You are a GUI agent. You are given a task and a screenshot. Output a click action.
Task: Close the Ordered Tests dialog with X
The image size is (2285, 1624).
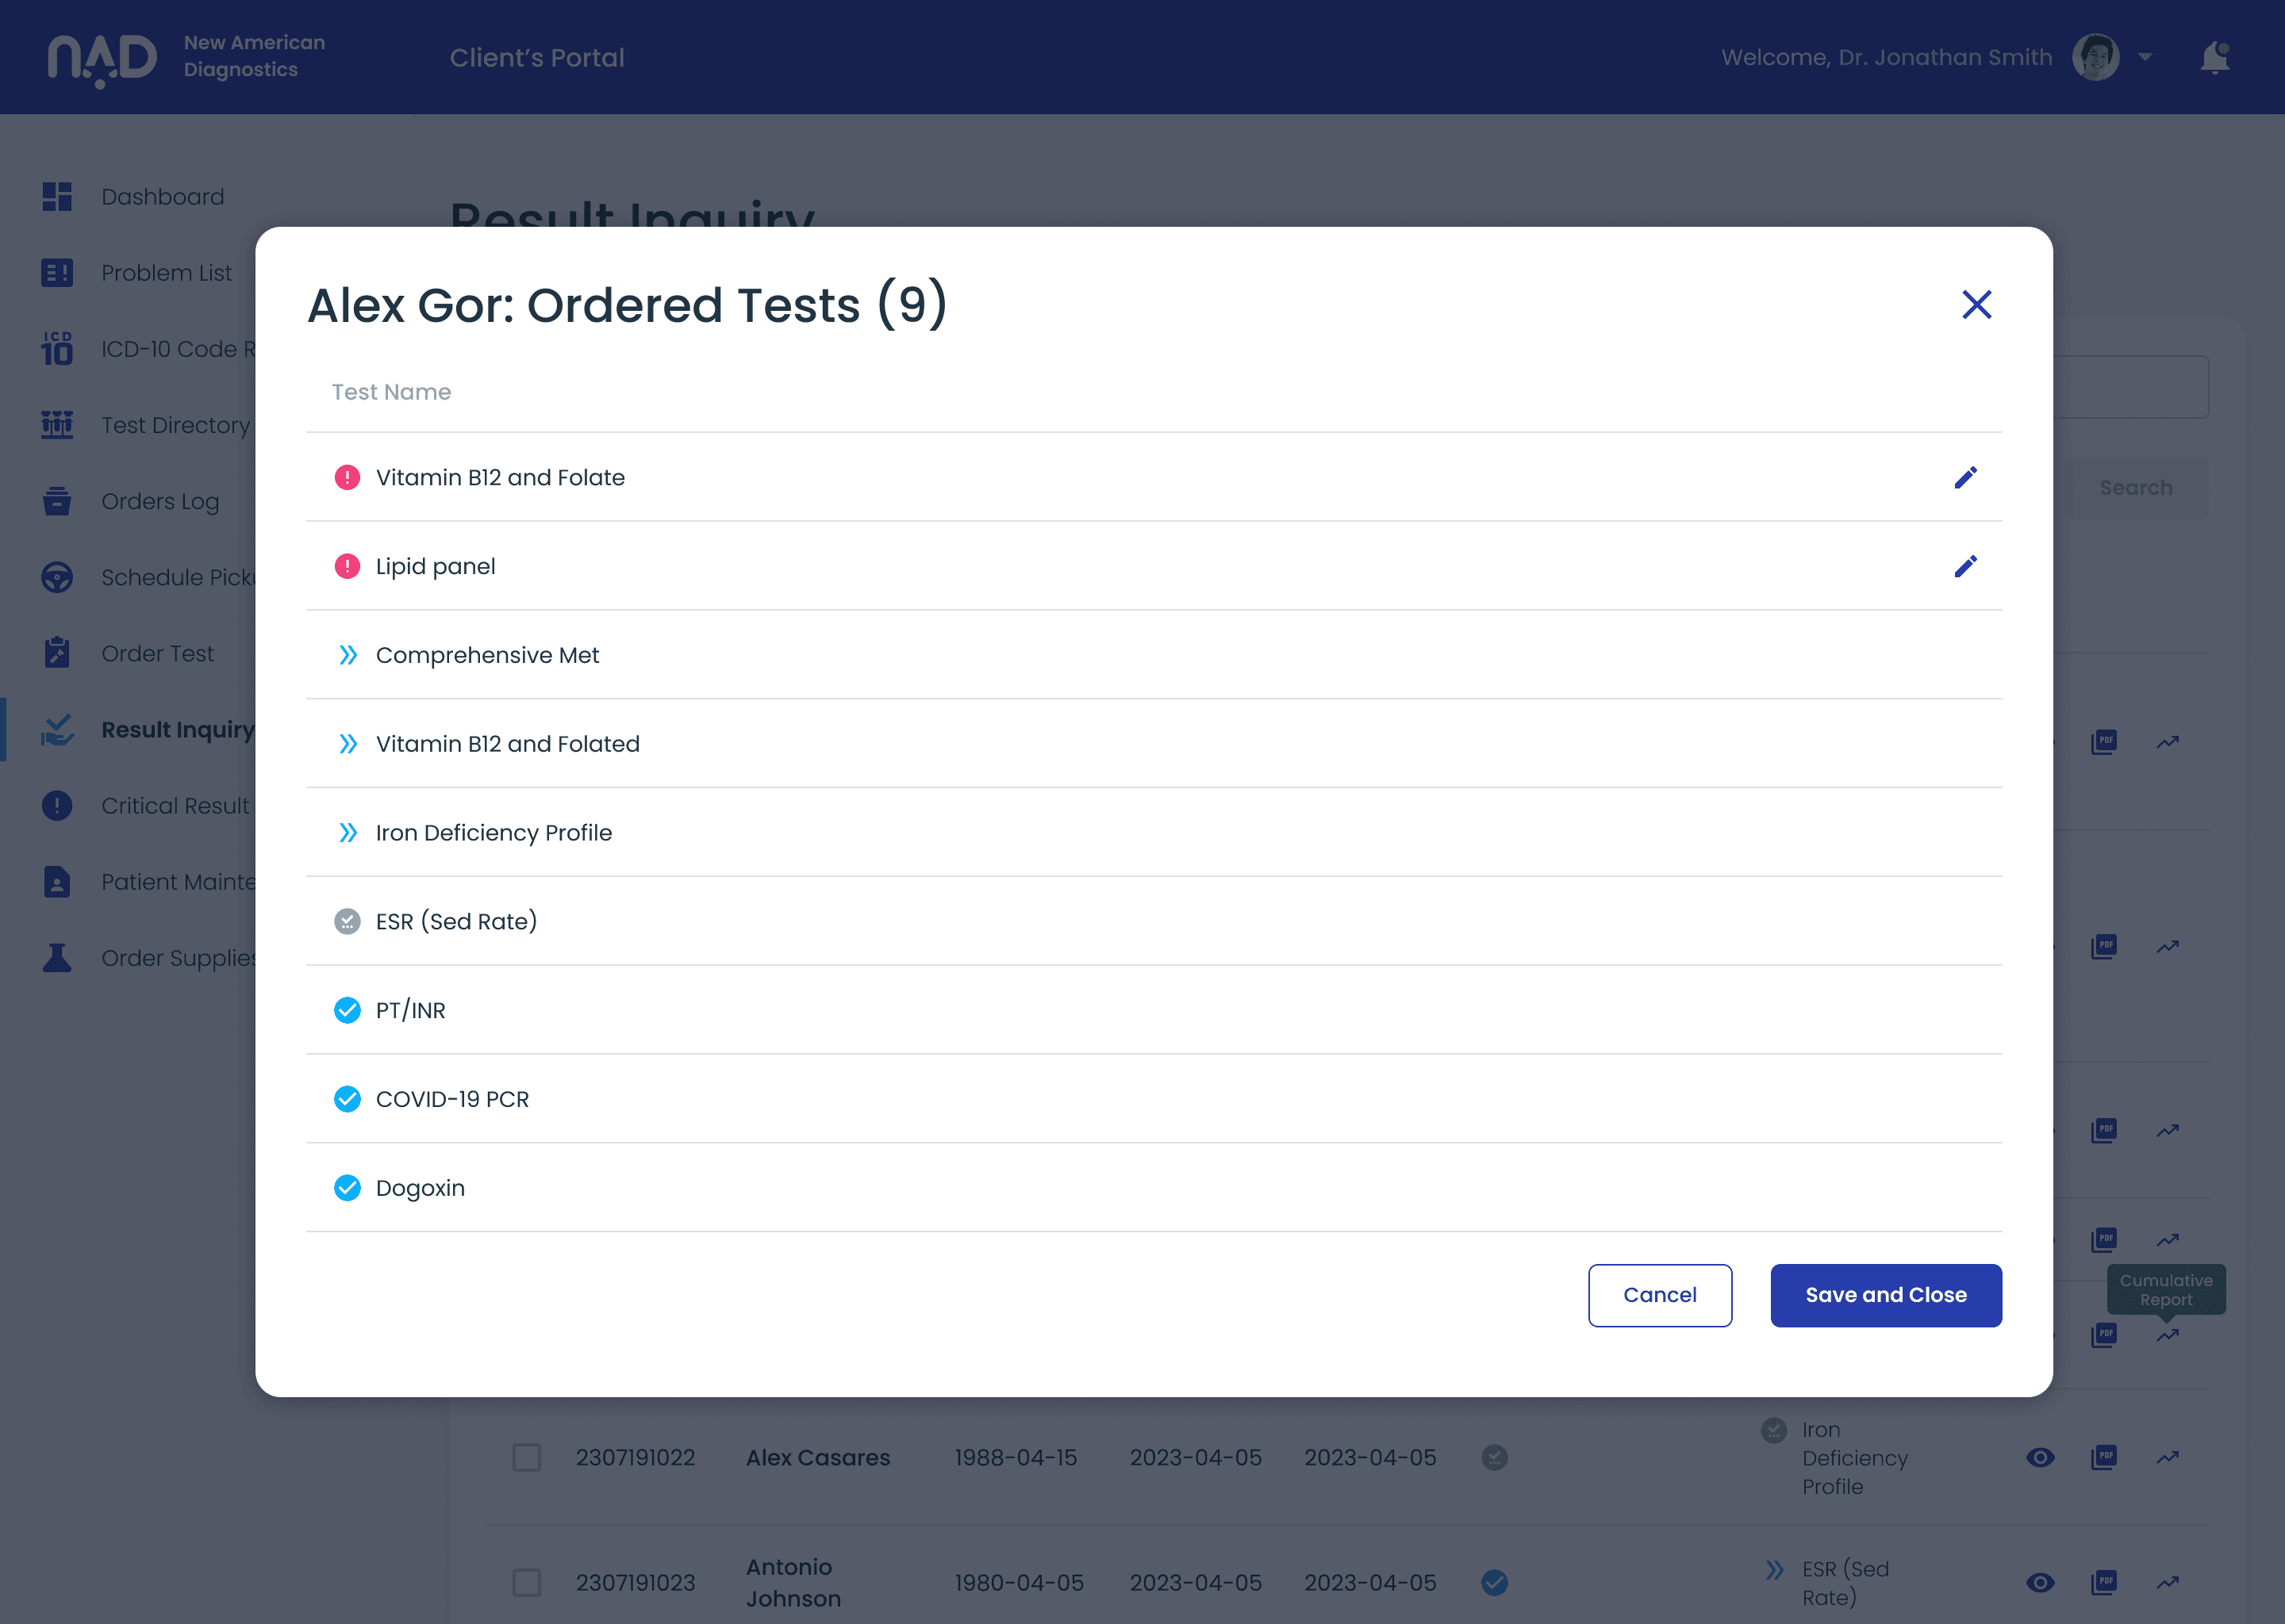1976,305
